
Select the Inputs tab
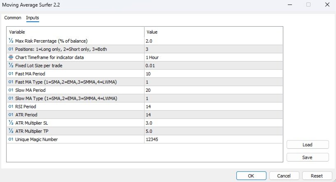tap(33, 18)
